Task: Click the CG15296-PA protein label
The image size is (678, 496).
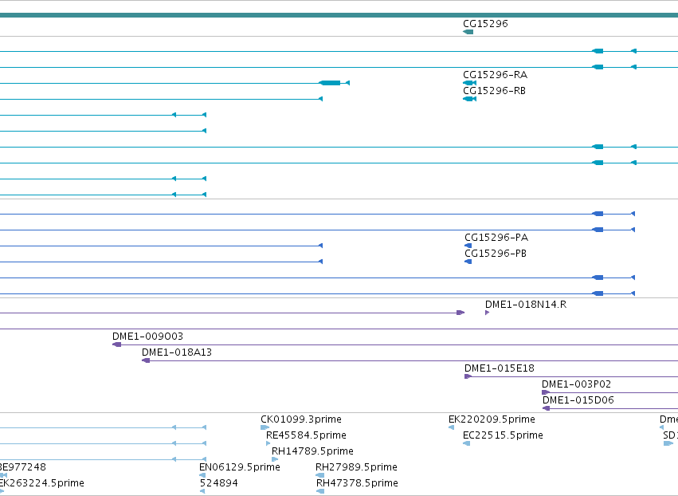Action: (x=496, y=237)
